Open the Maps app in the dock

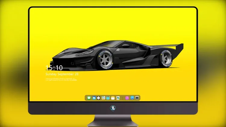coord(118,98)
